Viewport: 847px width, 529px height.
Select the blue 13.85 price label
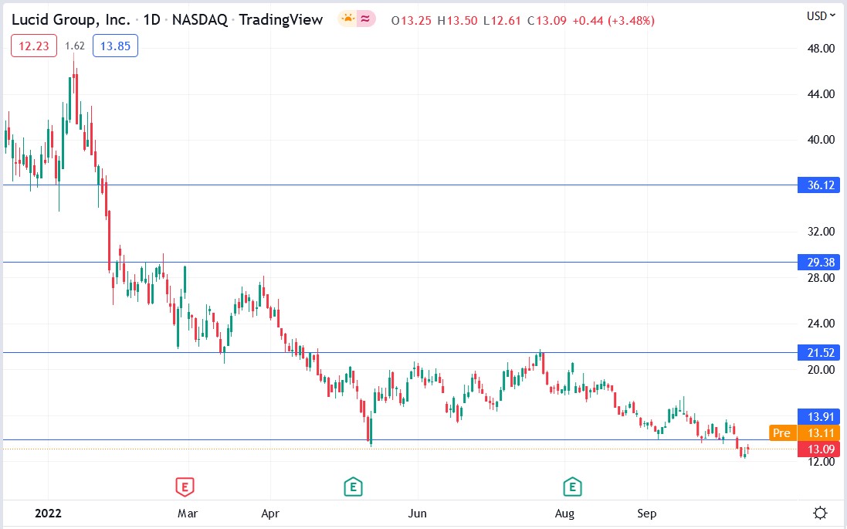coord(114,46)
